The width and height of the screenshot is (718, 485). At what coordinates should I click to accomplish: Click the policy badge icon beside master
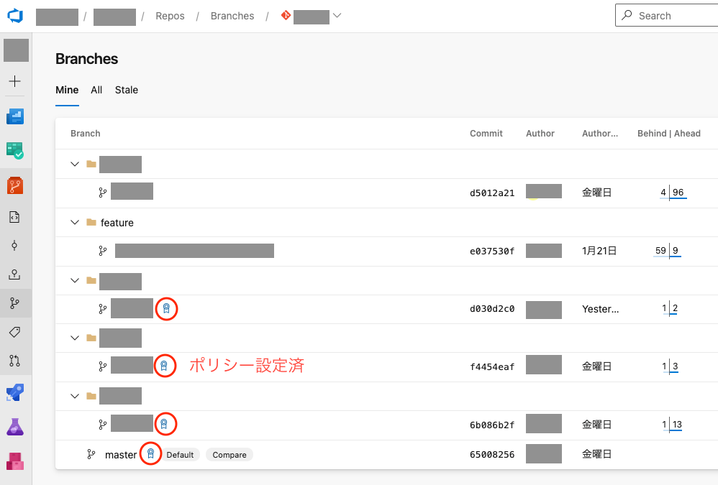[150, 454]
